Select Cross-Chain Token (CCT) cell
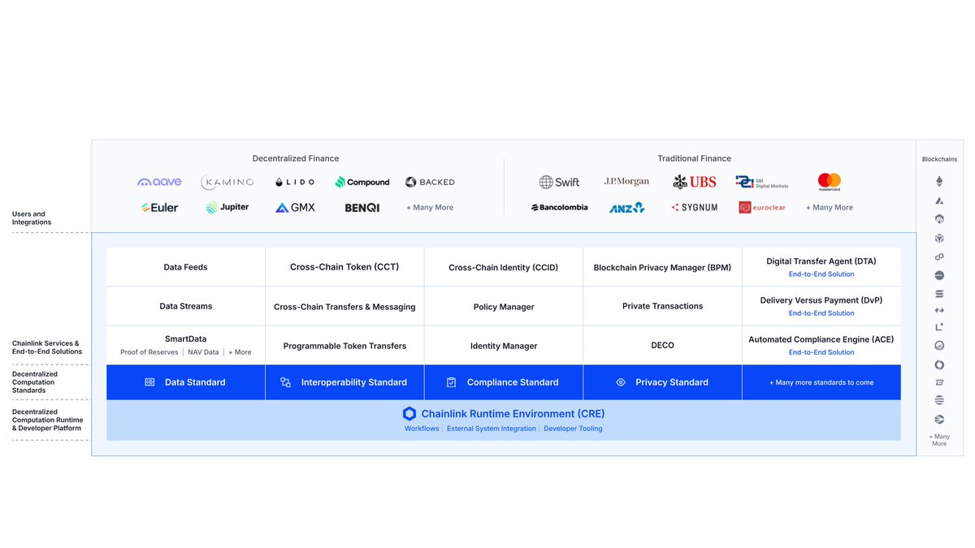Viewport: 975px width, 548px height. tap(344, 267)
